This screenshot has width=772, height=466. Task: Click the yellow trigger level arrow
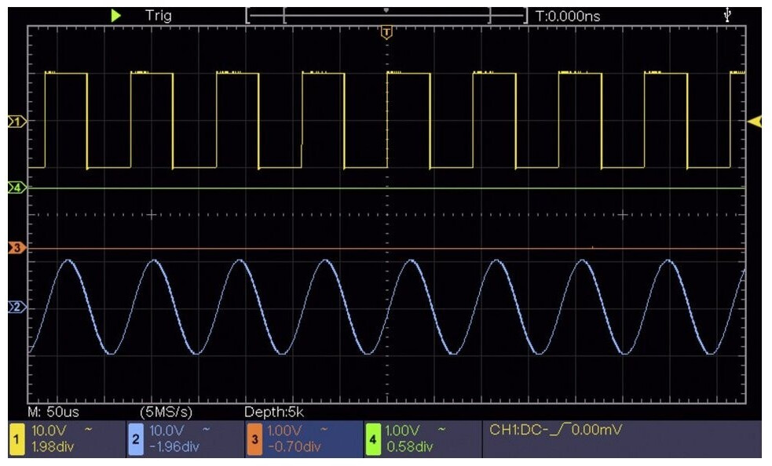pyautogui.click(x=755, y=121)
